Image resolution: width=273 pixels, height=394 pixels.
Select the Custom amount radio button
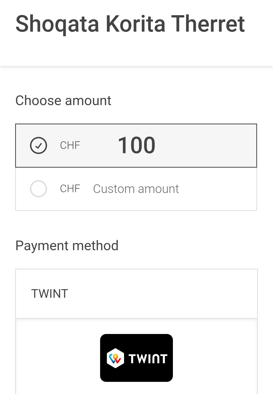point(38,189)
